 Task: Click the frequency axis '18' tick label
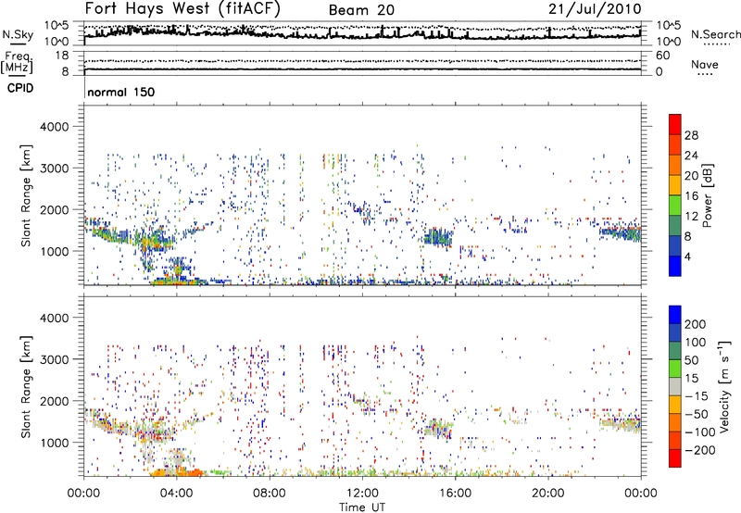pos(62,56)
